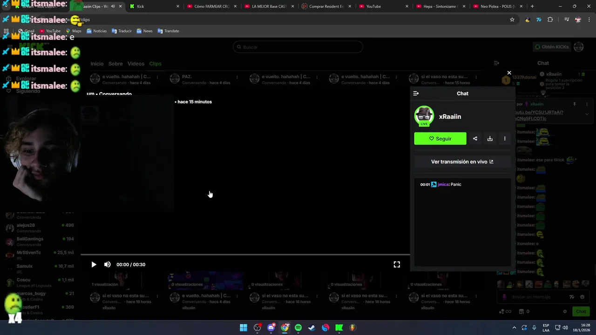Unpin the pinned chat message icon
Screen dimensions: 596x335
[575, 104]
